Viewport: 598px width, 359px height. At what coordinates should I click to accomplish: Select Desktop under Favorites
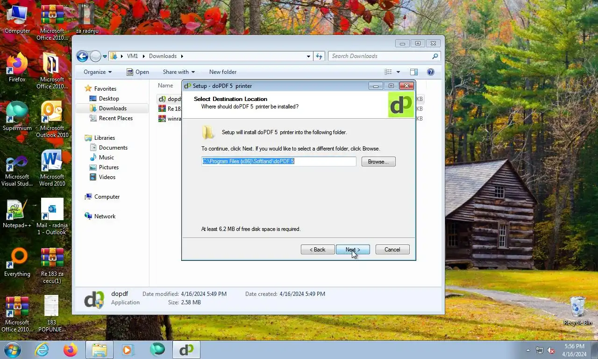coord(109,99)
